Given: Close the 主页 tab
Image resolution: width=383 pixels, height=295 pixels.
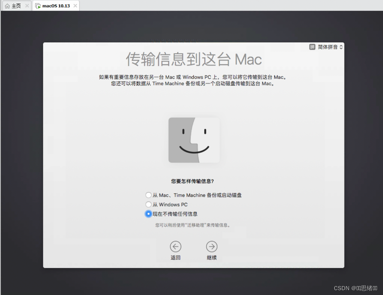Looking at the screenshot, I should [x=27, y=6].
